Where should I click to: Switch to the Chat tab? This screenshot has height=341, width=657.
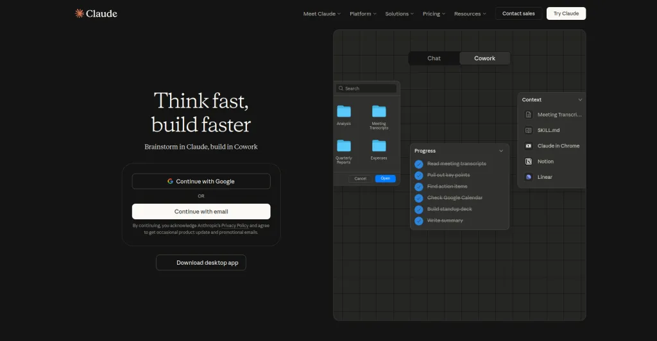pos(434,58)
